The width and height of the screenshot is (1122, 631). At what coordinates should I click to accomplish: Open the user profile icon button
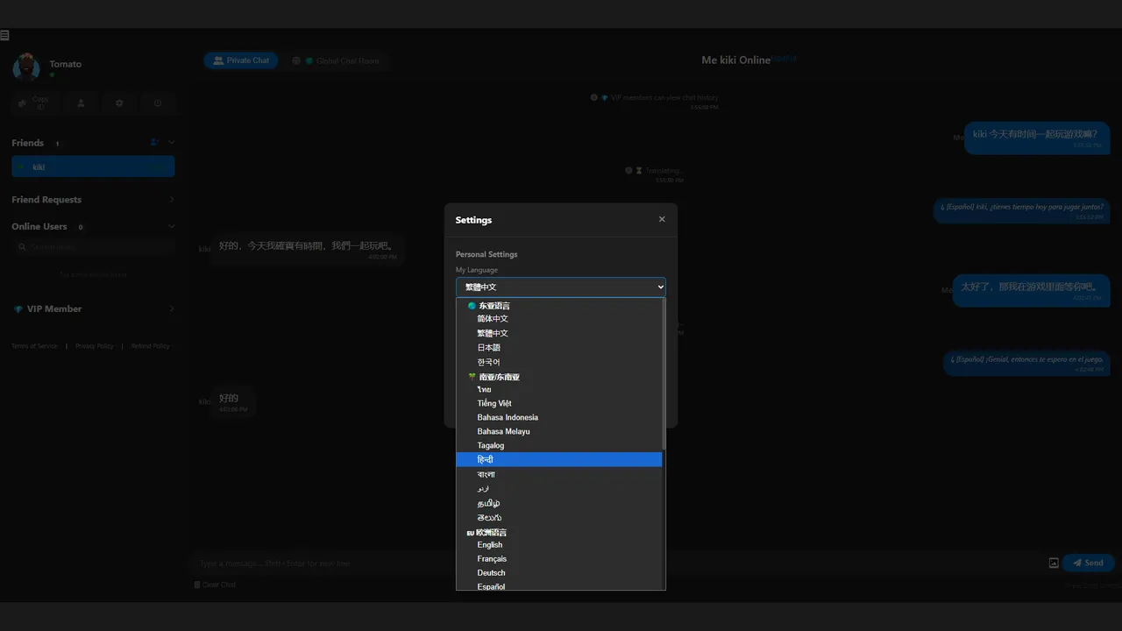(81, 103)
